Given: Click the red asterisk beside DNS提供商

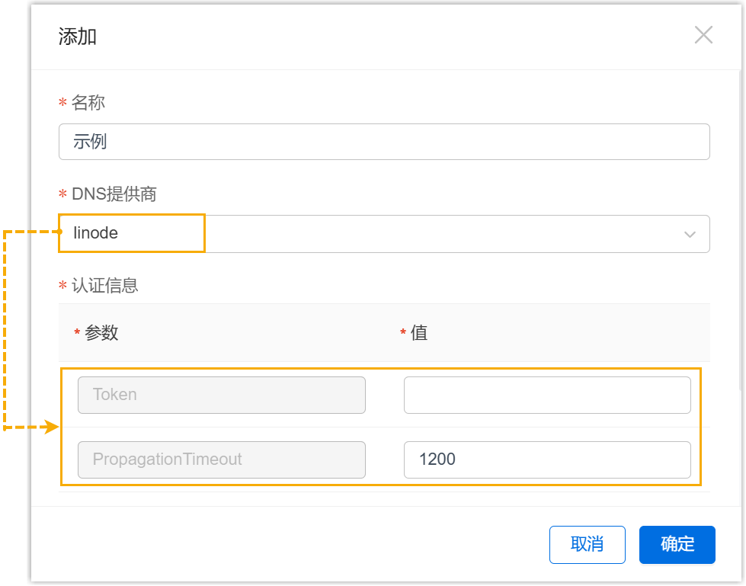Looking at the screenshot, I should pyautogui.click(x=63, y=196).
